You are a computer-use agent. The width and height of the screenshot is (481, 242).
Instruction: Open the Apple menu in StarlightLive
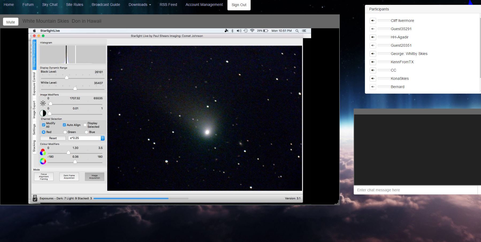34,31
